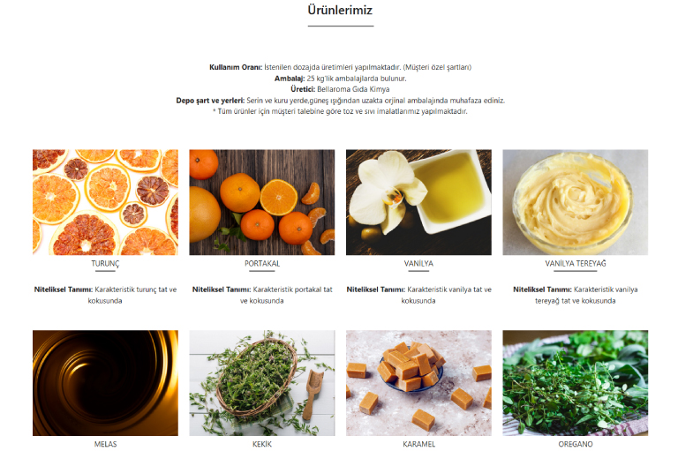Image resolution: width=678 pixels, height=451 pixels.
Task: Select the Vanilya orchid product image
Action: [x=418, y=202]
